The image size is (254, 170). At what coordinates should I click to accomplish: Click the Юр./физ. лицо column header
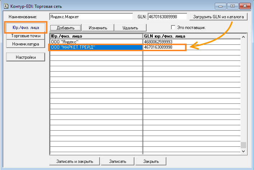pos(96,36)
